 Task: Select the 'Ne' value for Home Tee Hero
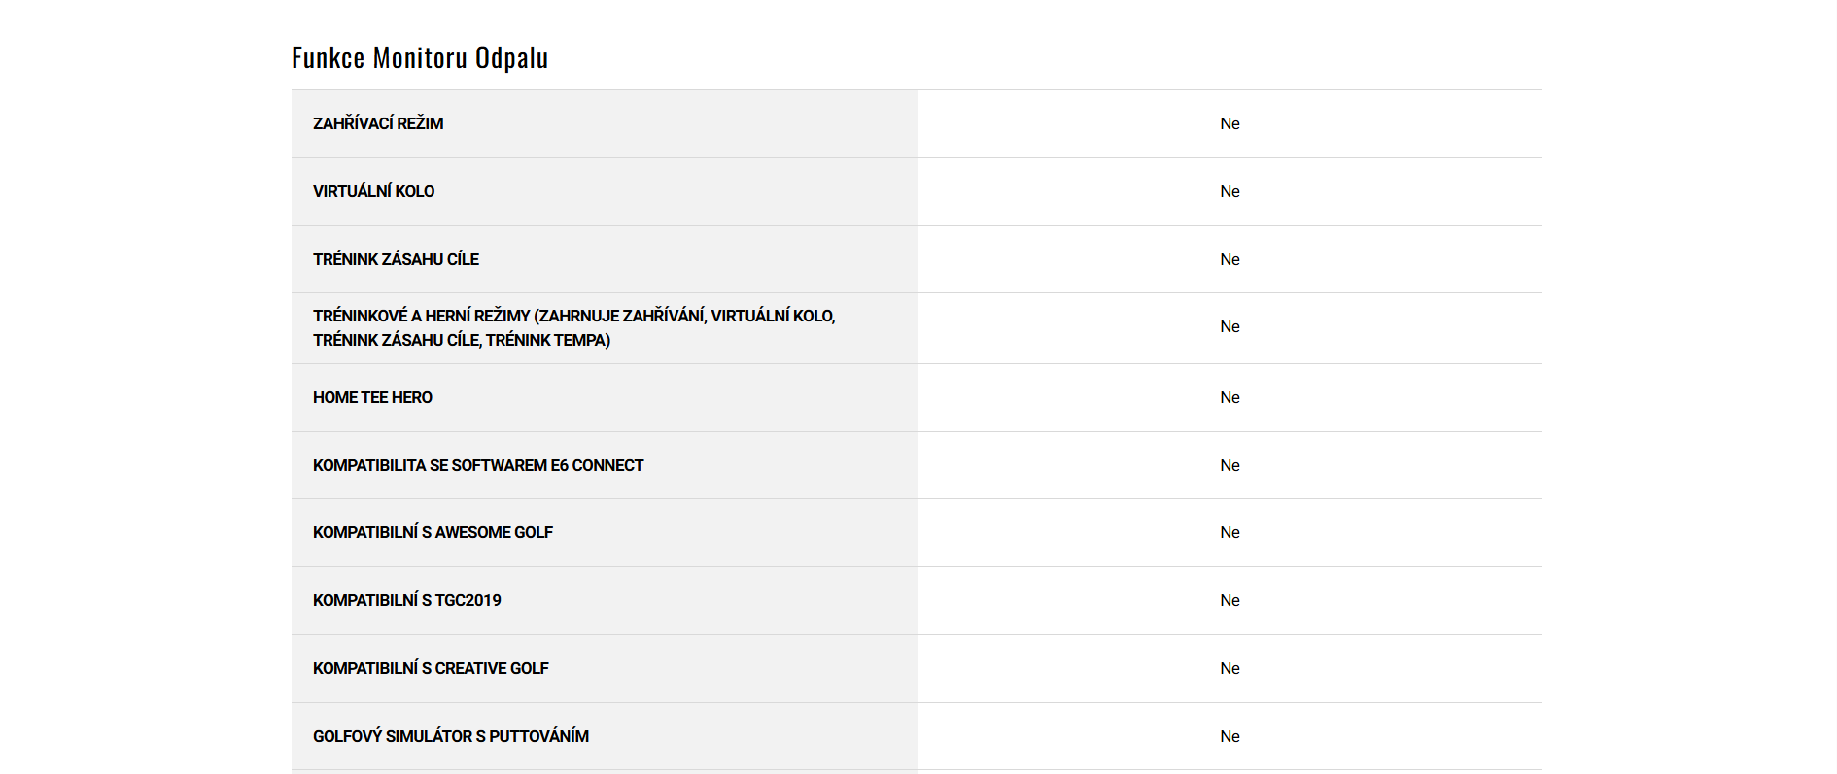pyautogui.click(x=1230, y=398)
